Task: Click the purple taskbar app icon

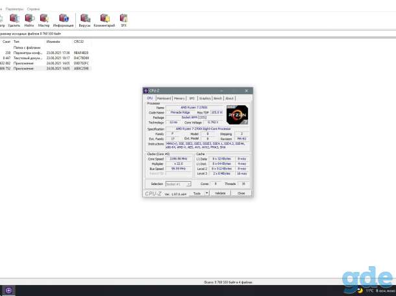Action: (8, 291)
